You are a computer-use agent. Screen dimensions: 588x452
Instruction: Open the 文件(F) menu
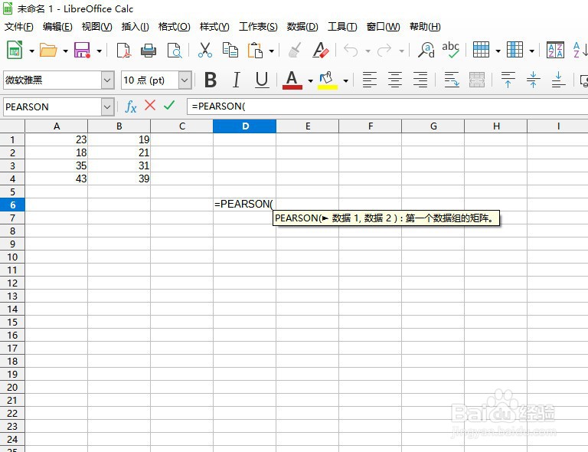18,27
